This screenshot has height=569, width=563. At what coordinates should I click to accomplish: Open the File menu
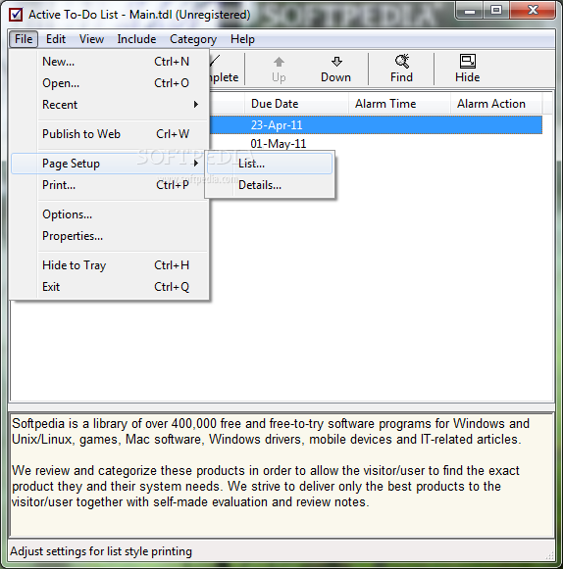click(x=24, y=39)
